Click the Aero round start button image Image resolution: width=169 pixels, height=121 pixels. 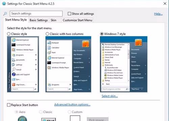[22, 119]
